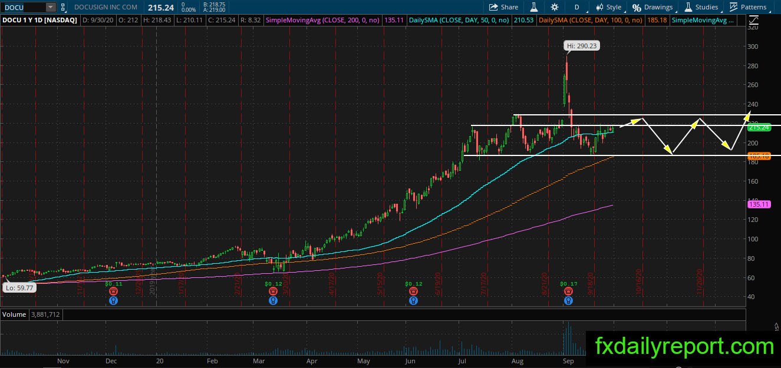Viewport: 781px width, 368px height.
Task: Click the September conference call lightbulb icon
Action: click(568, 300)
